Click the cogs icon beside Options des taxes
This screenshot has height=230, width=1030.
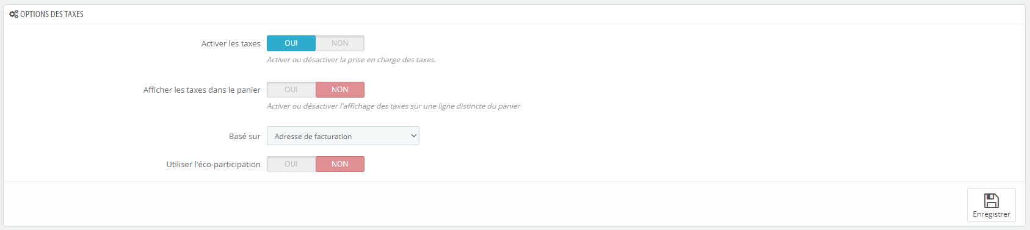(13, 14)
